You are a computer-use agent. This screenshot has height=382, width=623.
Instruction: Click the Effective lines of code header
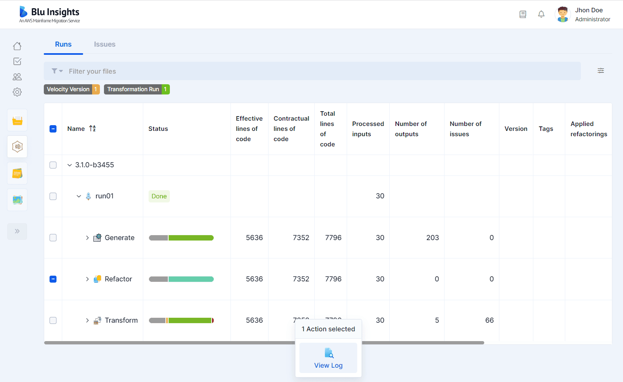pos(249,129)
